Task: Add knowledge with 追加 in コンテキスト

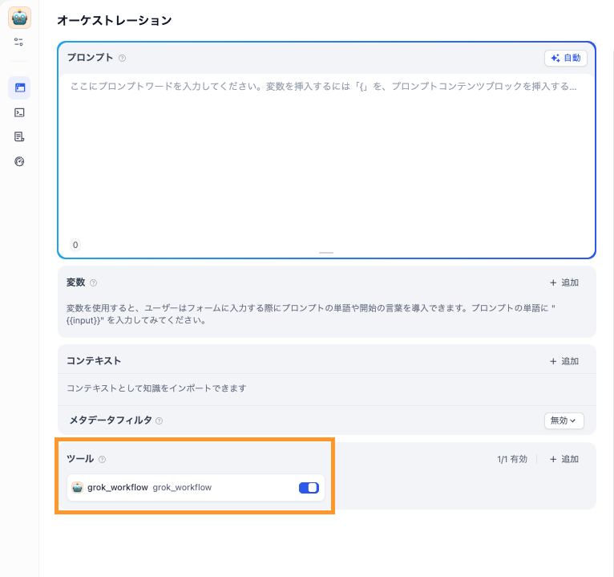Action: [x=564, y=361]
